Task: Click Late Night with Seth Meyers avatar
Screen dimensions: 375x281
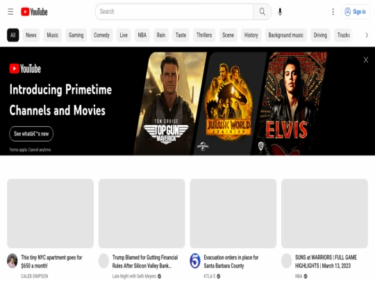Action: (103, 261)
